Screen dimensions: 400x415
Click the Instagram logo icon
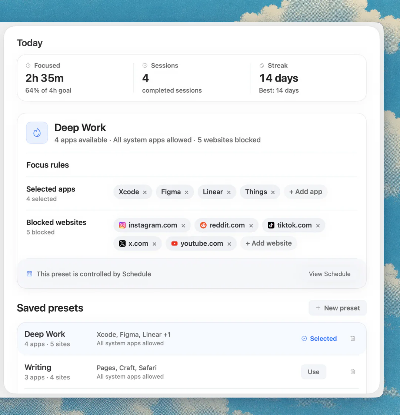[x=122, y=225]
